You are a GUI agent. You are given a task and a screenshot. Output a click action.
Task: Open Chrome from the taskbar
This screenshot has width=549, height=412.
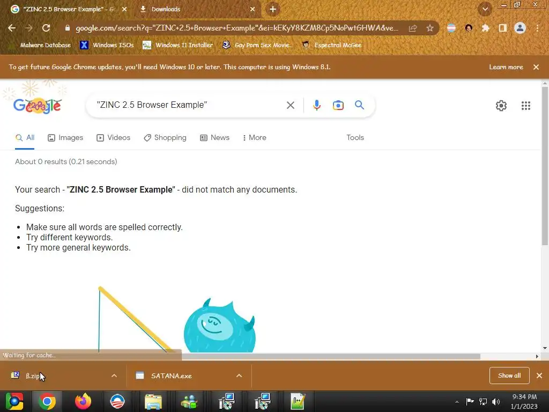pyautogui.click(x=47, y=401)
